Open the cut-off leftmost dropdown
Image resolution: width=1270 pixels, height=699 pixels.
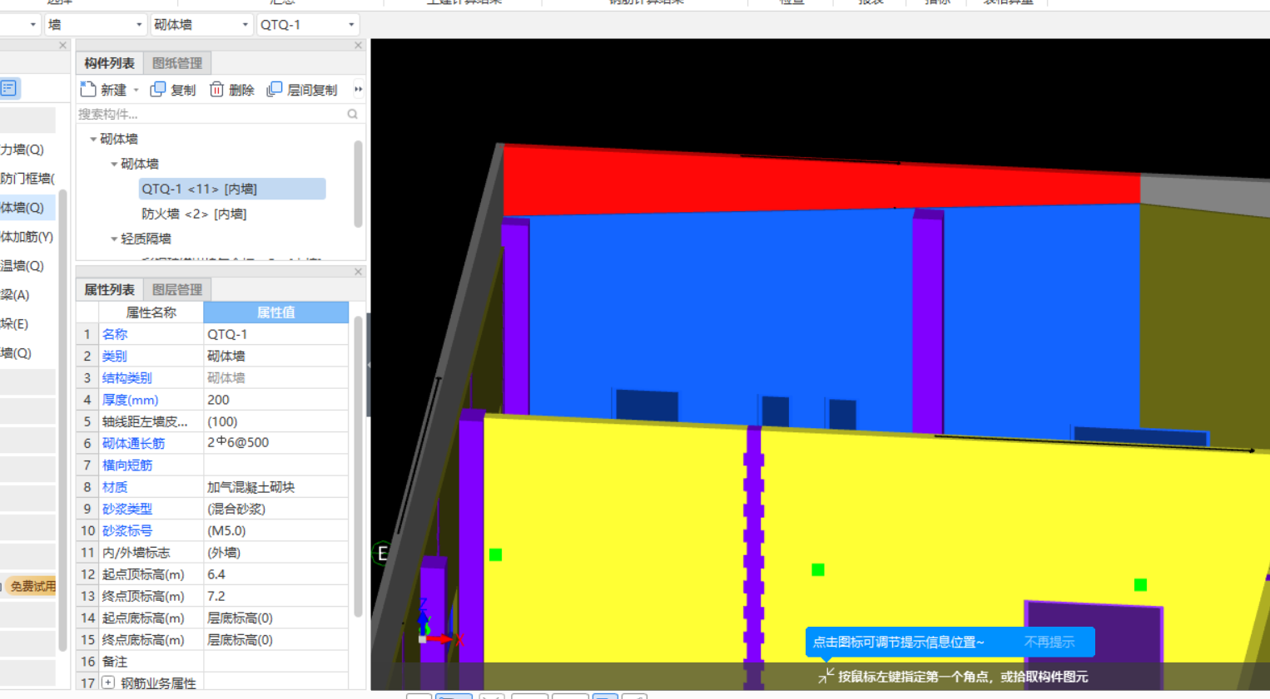coord(32,25)
